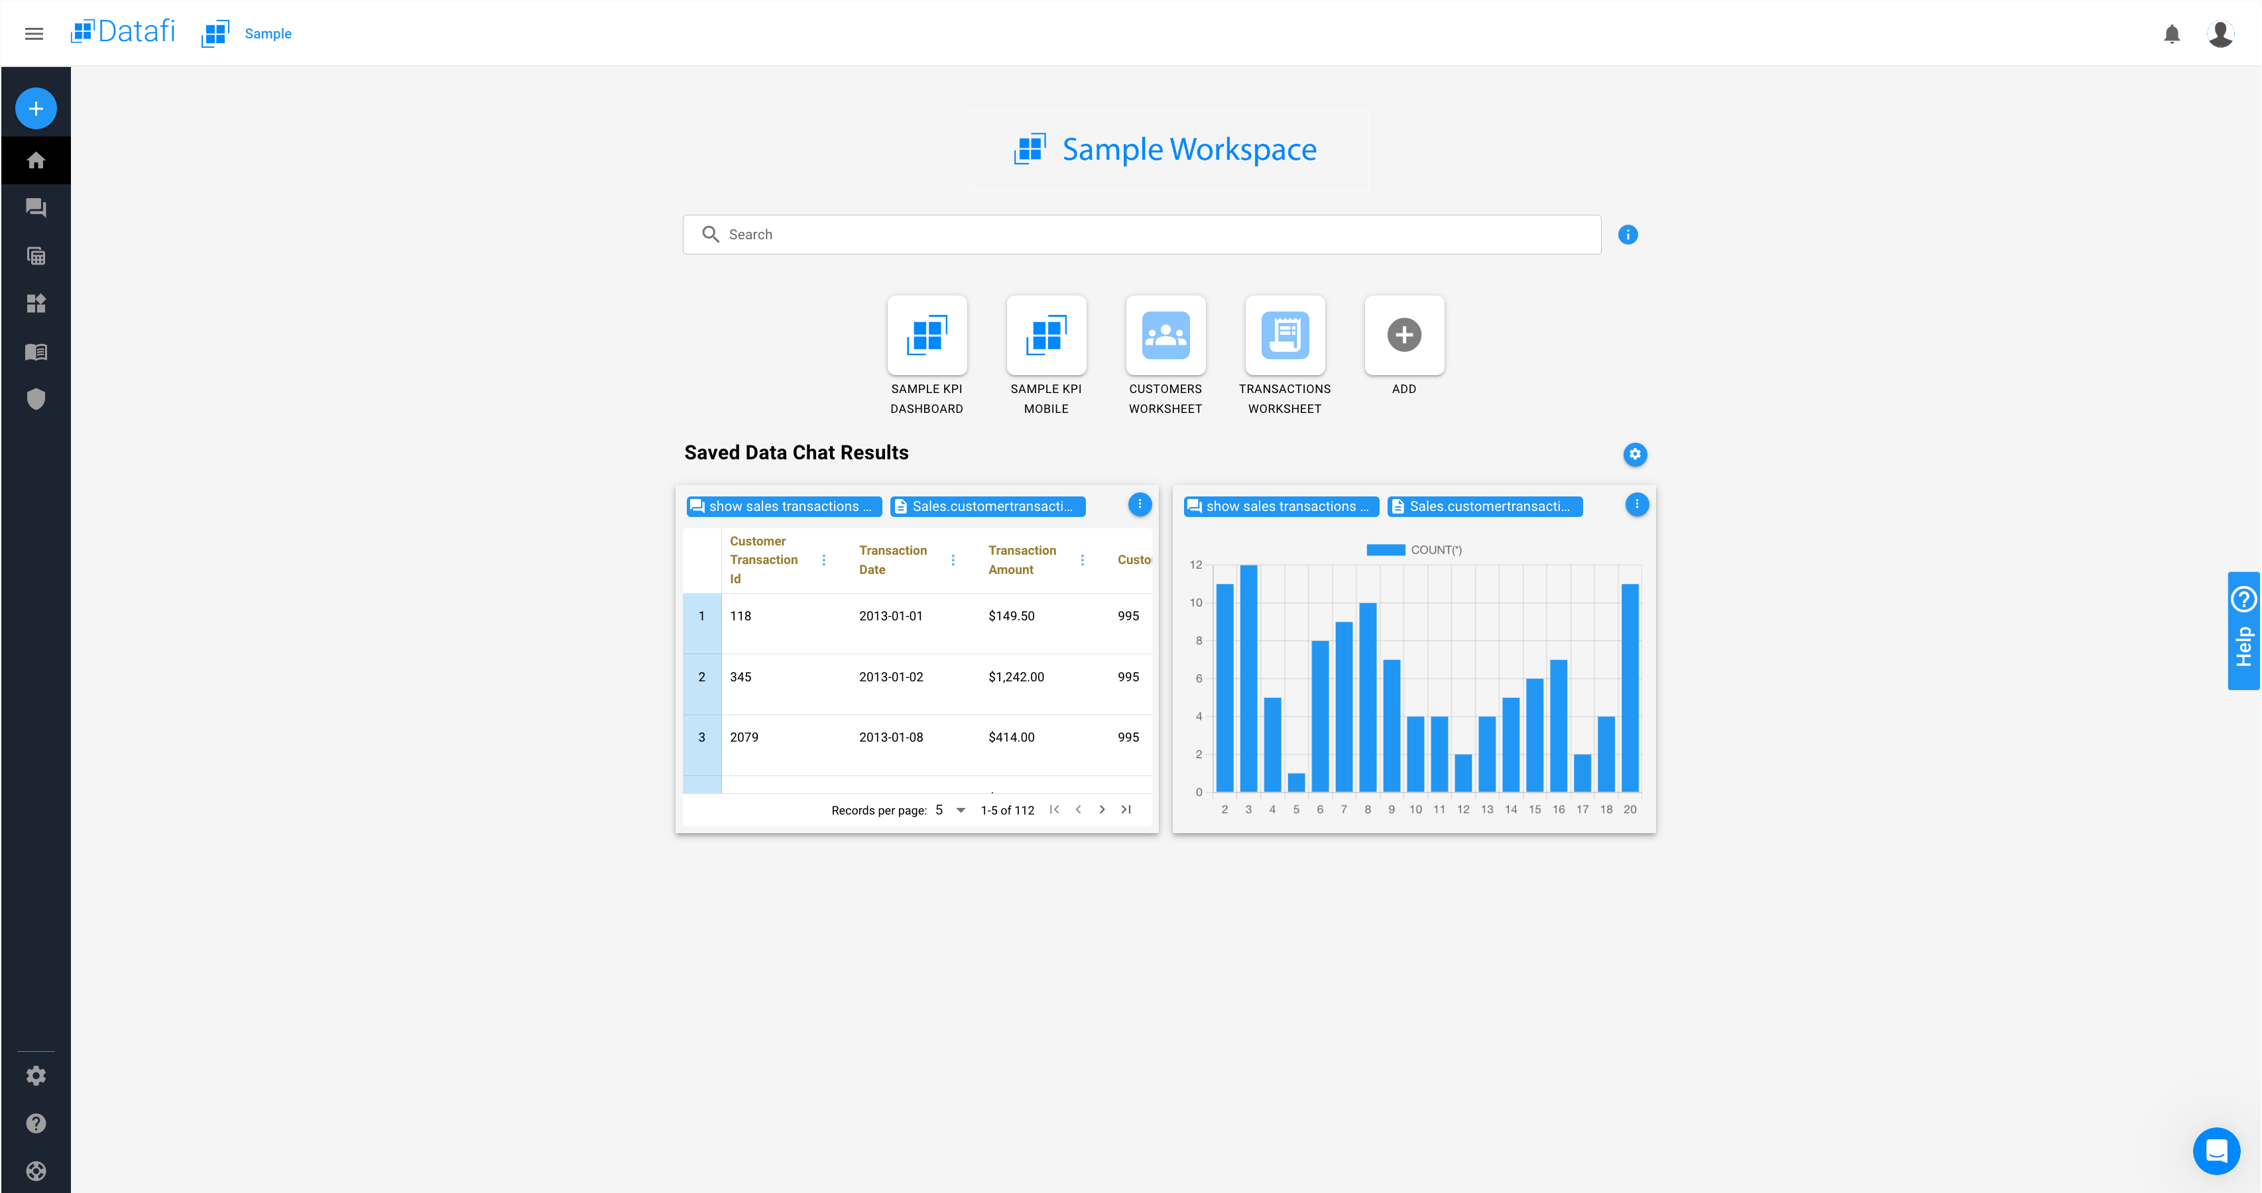The width and height of the screenshot is (2262, 1193).
Task: Click the Sample workspace link in header
Action: point(268,33)
